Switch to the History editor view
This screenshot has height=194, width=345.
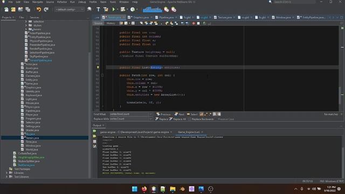click(111, 23)
